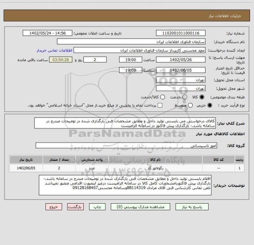Click the نام کالا column header
The image size is (254, 245).
pos(155,160)
